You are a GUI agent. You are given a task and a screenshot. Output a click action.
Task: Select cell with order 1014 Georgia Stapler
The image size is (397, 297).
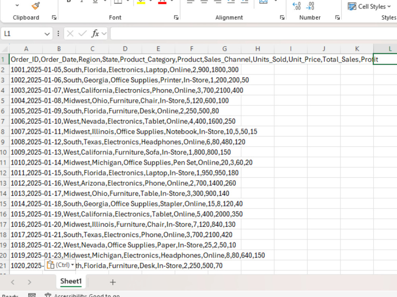coord(26,204)
